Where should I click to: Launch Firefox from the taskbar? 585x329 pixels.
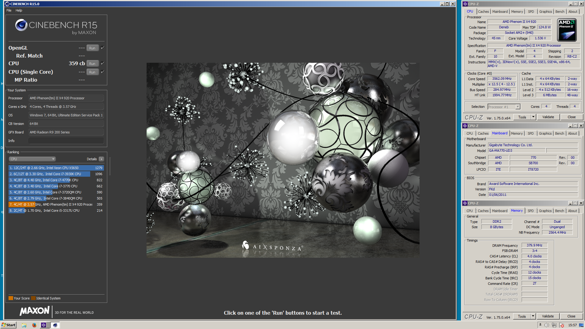(34, 325)
